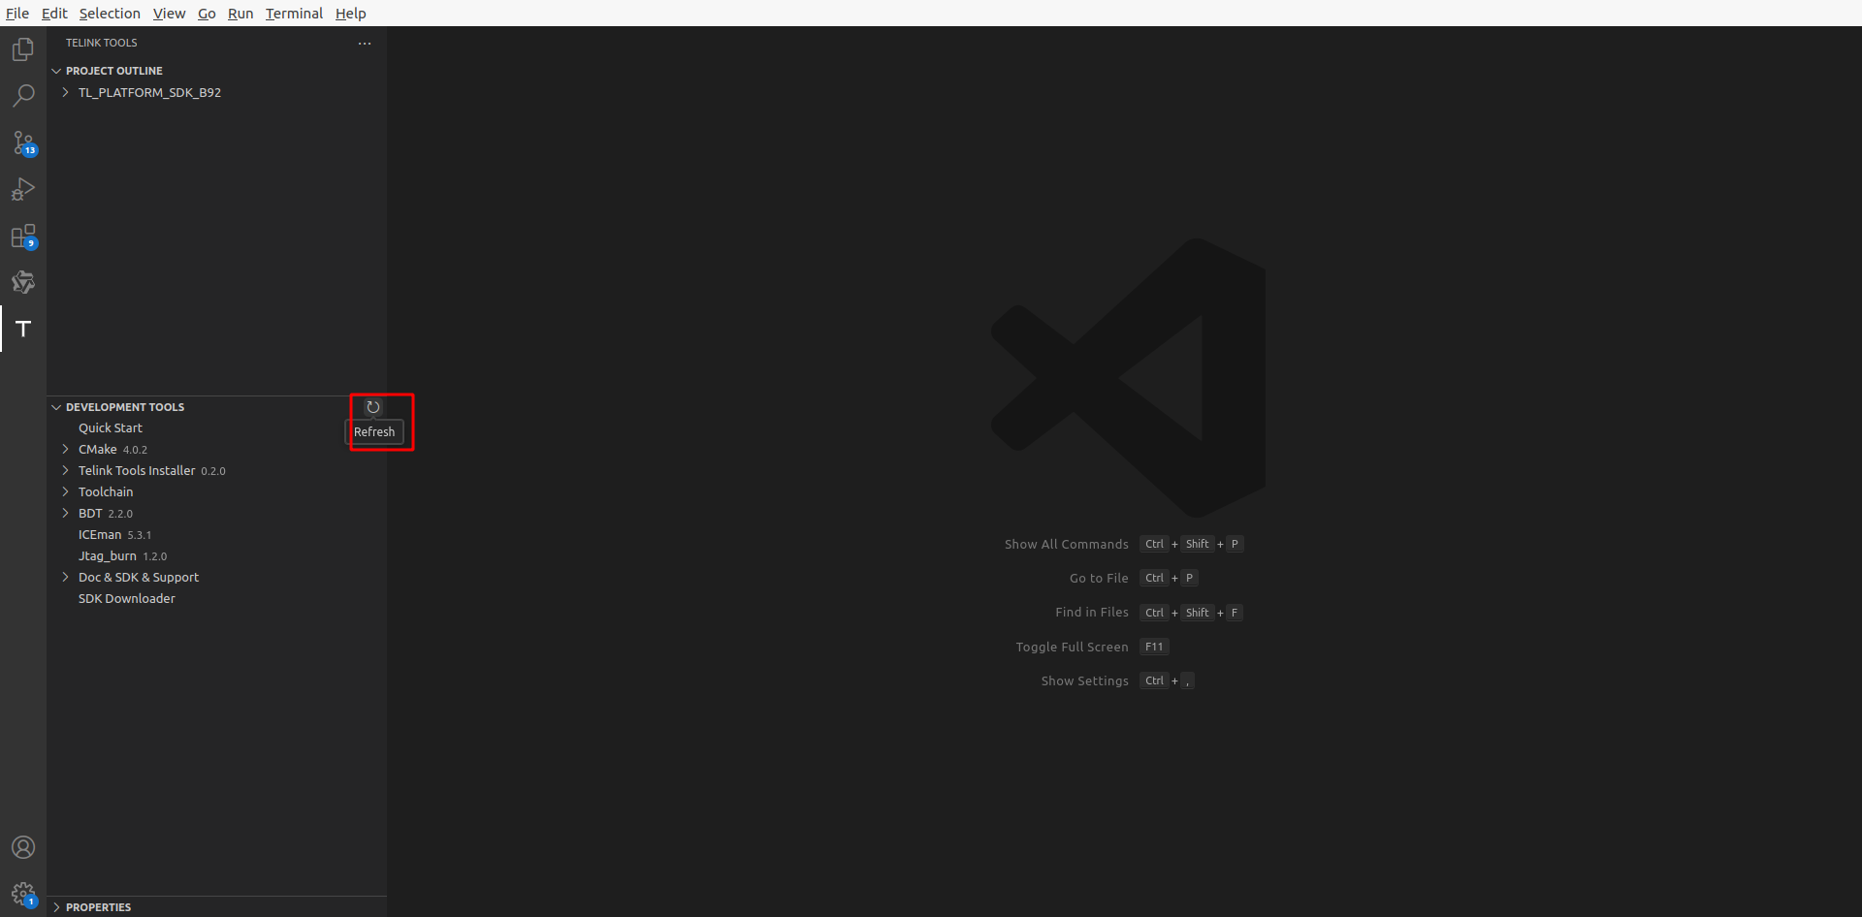The width and height of the screenshot is (1862, 917).
Task: Launch Quick Start under Development Tools
Action: tap(110, 427)
